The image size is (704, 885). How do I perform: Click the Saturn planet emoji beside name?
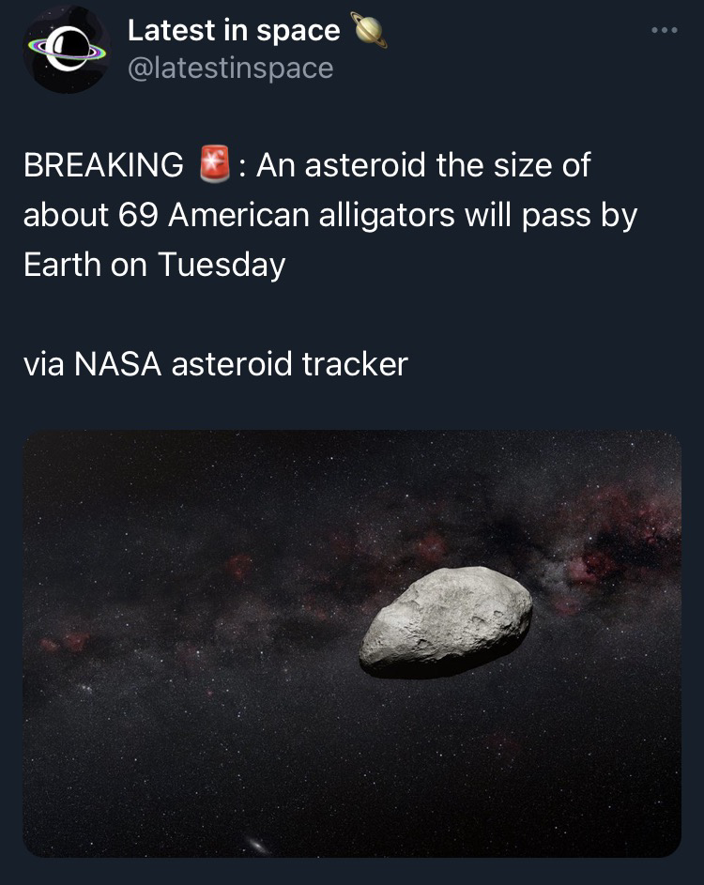click(x=368, y=29)
